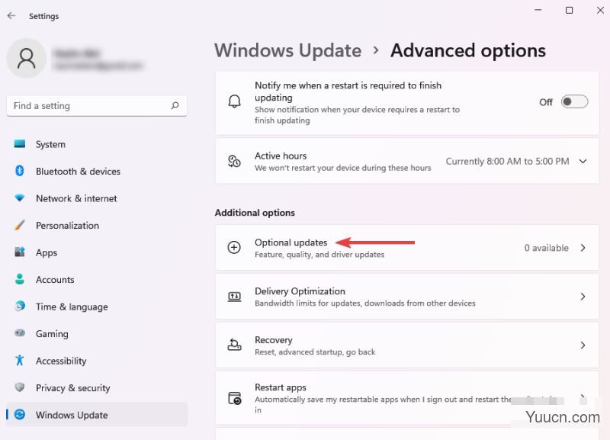Click the Active hours row

407,161
